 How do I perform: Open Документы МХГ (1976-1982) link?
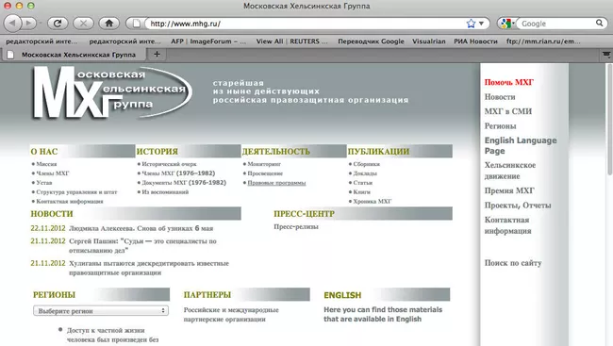click(184, 183)
